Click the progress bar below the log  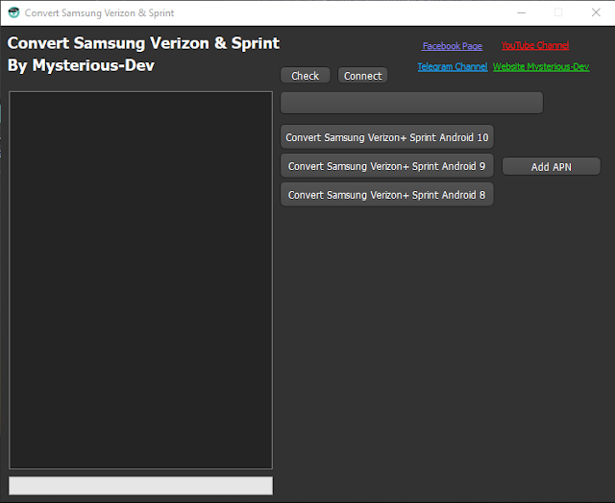point(140,486)
